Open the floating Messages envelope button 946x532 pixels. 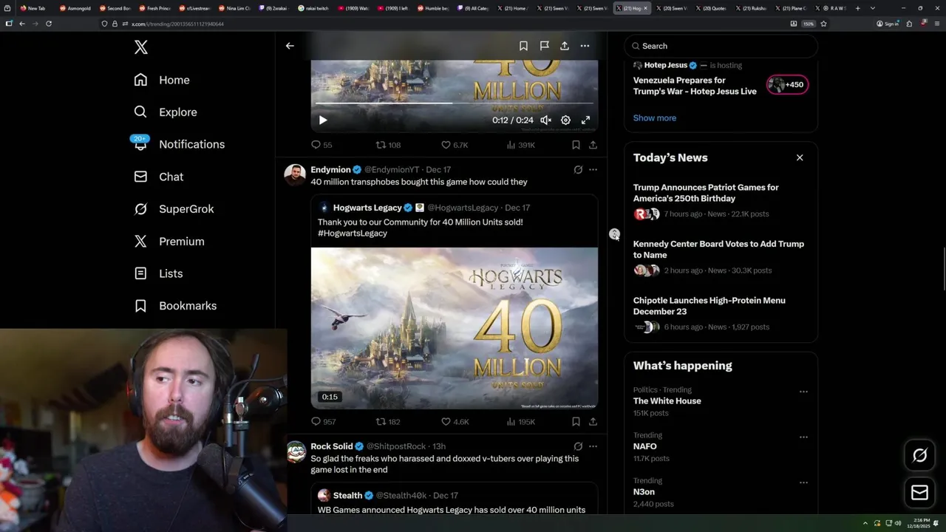point(919,493)
